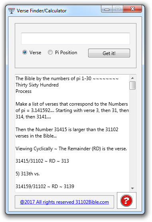This screenshot has width=152, height=222.
Task: Click the line '31415/31102 ~ RD ~ 313'
Action: (x=42, y=161)
